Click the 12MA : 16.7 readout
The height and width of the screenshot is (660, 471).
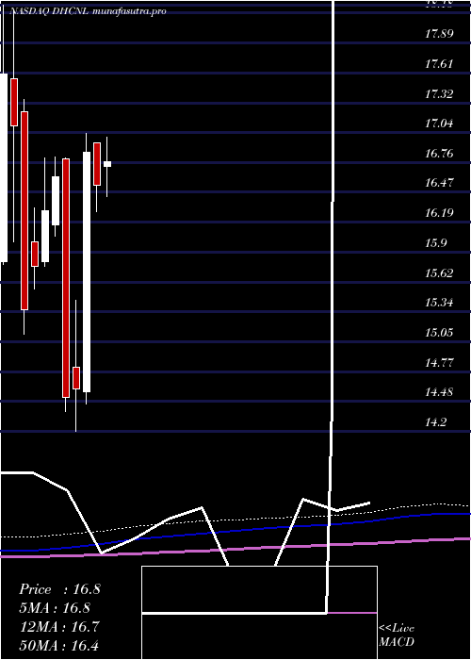[59, 627]
